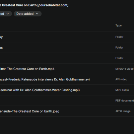This screenshot has height=134, width=134.
Task: Select the Frederic Patenaude interviews Dr. Alan Goldhammer.avi file
Action: 45,79
